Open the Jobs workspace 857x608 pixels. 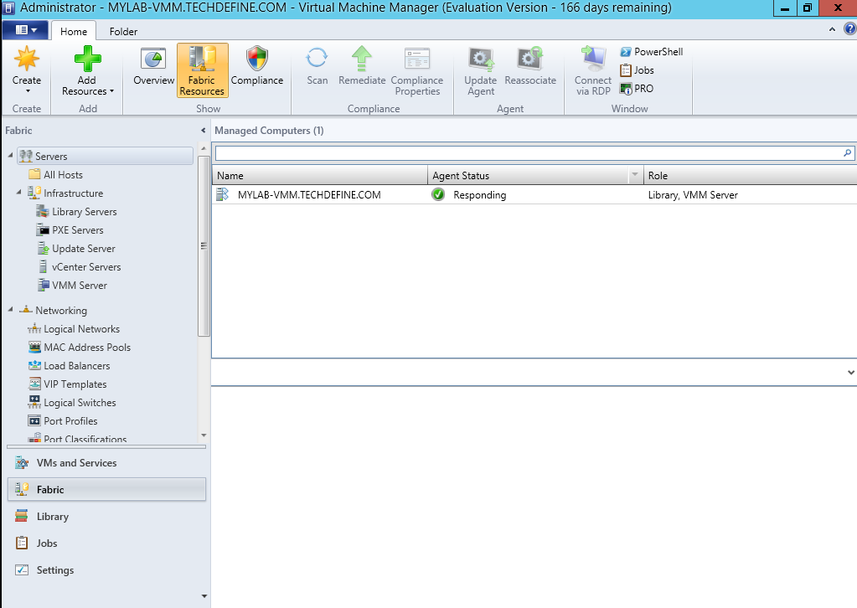(106, 543)
